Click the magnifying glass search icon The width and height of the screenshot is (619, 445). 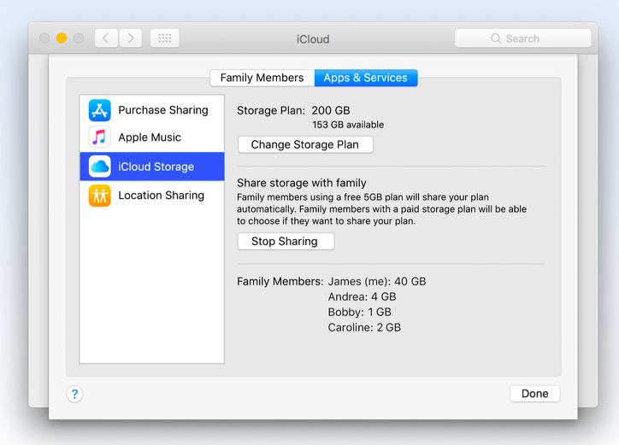pos(496,38)
